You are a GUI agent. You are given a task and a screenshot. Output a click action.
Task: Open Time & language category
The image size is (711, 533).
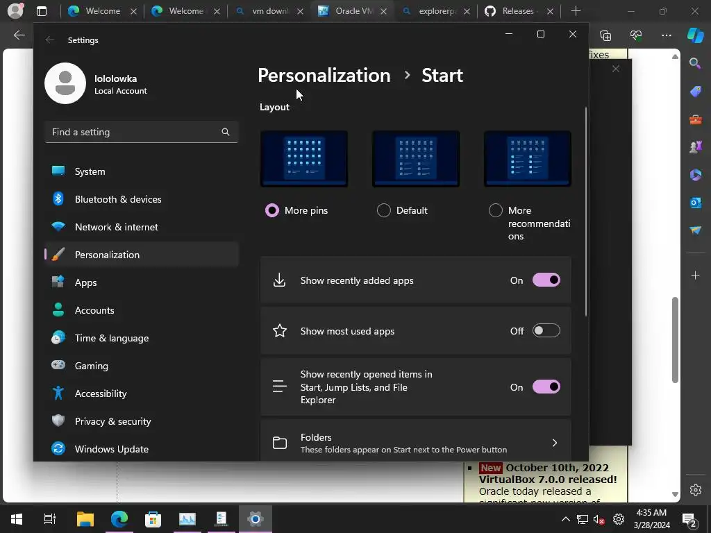click(141, 338)
